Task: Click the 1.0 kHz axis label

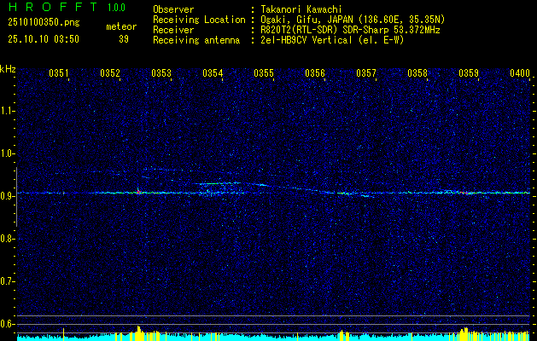Action: (6, 154)
